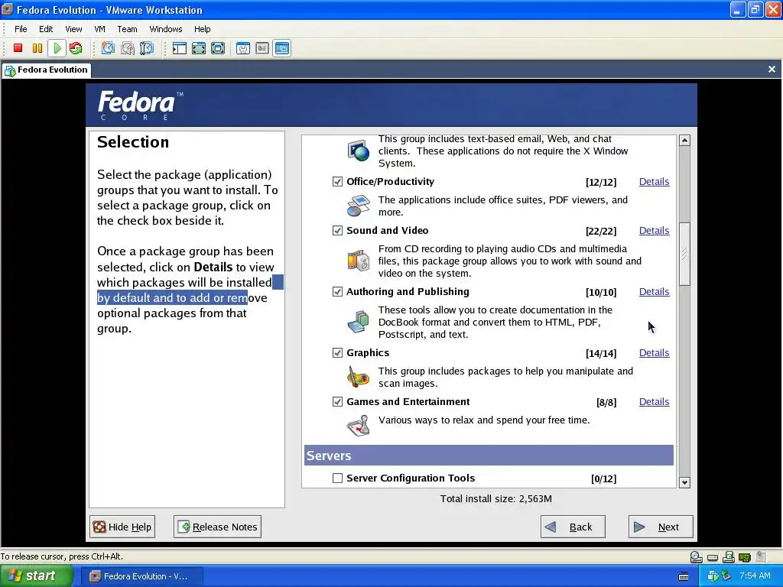Check the Server Configuration Tools checkbox
This screenshot has height=587, width=783.
click(x=337, y=478)
